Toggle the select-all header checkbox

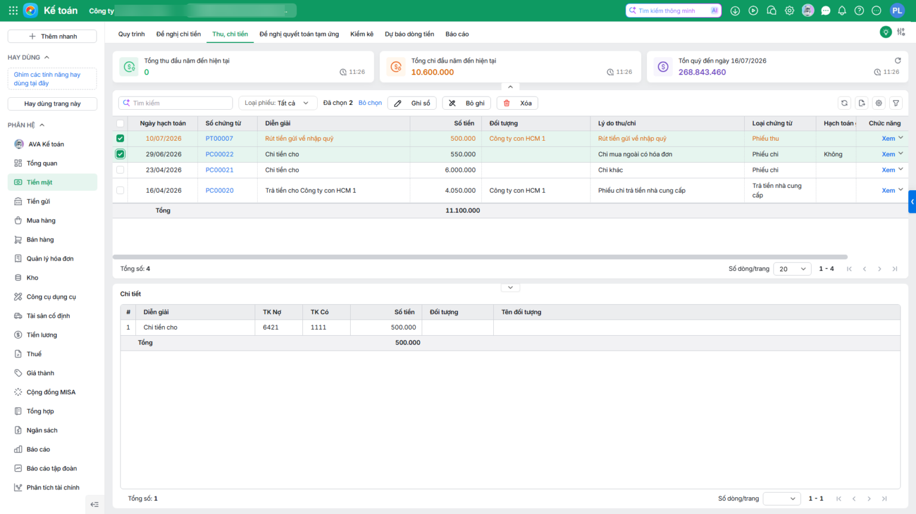120,123
